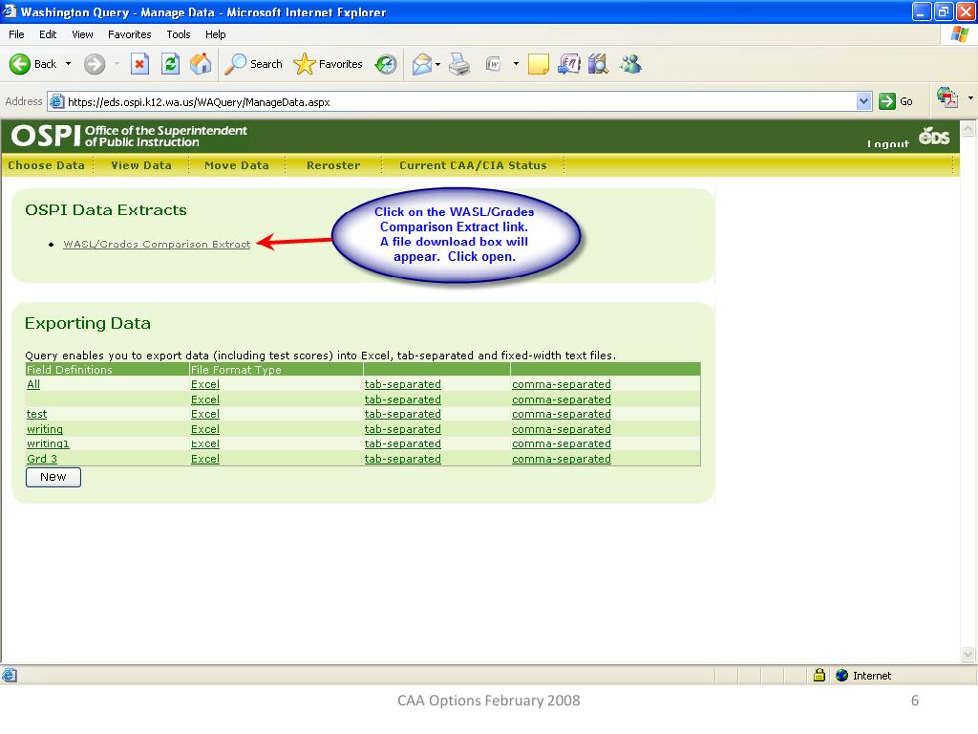Click the Windows flag logo
Image resolution: width=978 pixels, height=734 pixels.
[959, 34]
